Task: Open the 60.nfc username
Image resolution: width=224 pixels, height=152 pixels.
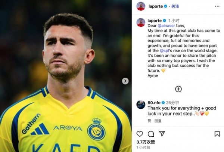Action: (x=154, y=103)
